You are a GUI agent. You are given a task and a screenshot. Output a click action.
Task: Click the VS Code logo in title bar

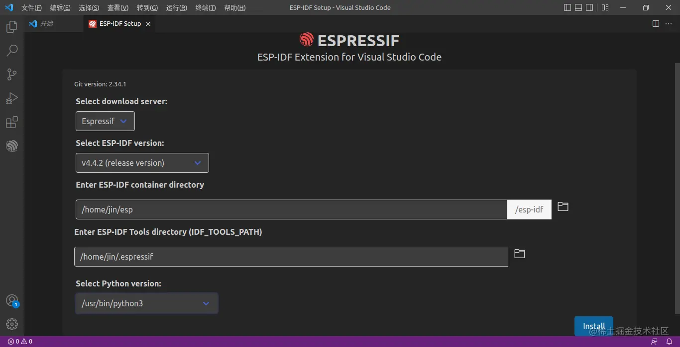[x=9, y=7]
